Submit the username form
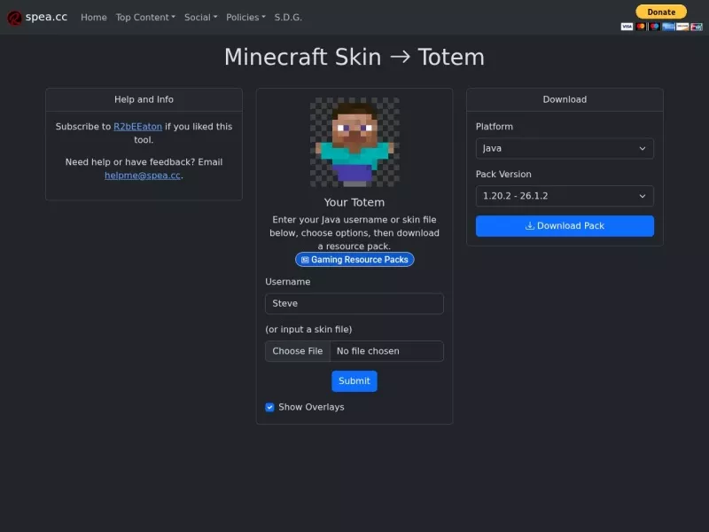This screenshot has height=532, width=709. pyautogui.click(x=354, y=381)
